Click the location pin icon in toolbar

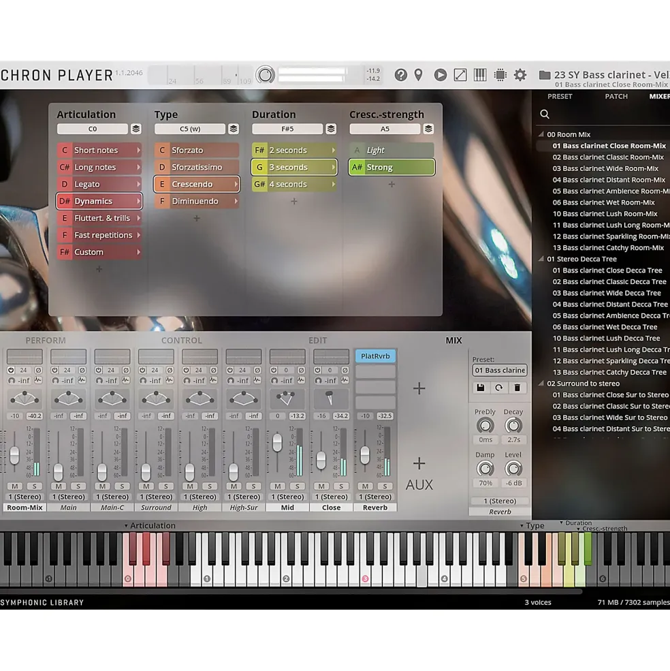pos(419,76)
